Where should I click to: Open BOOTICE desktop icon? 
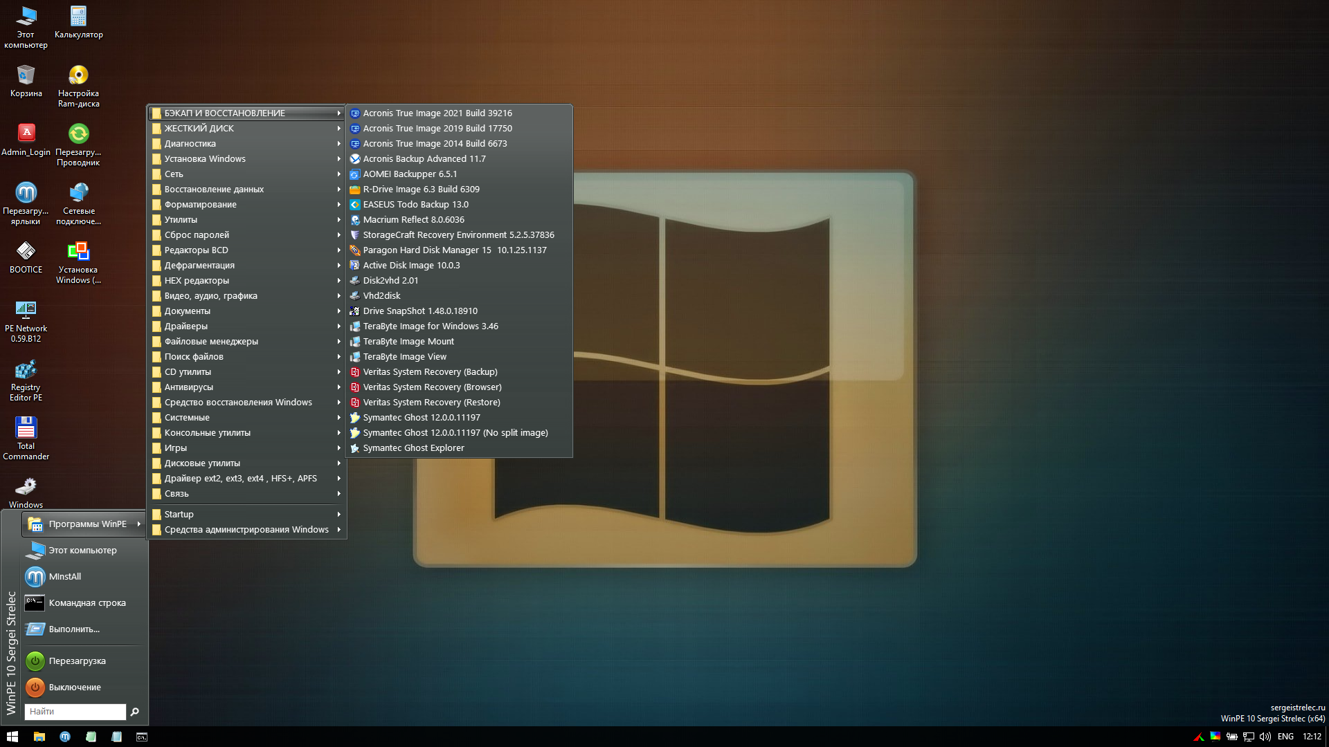pos(26,252)
